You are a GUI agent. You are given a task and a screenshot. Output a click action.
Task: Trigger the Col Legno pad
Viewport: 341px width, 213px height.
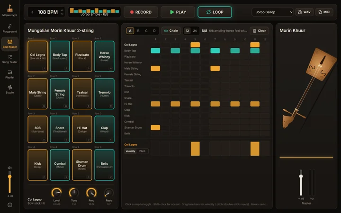(x=37, y=56)
